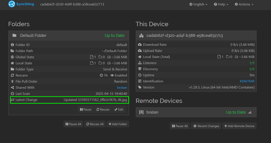
Task: Click the signal bars icon beside bratan status
Action: tap(250, 112)
